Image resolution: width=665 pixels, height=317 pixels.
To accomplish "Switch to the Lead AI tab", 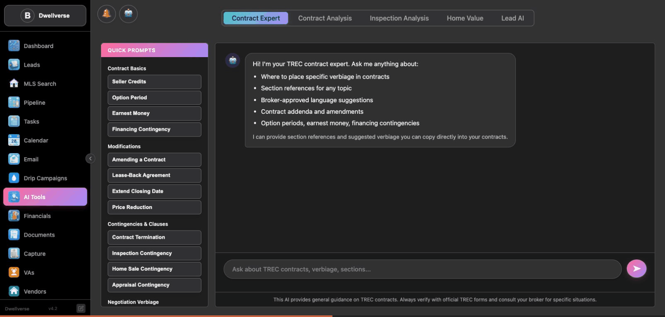I will click(x=513, y=18).
